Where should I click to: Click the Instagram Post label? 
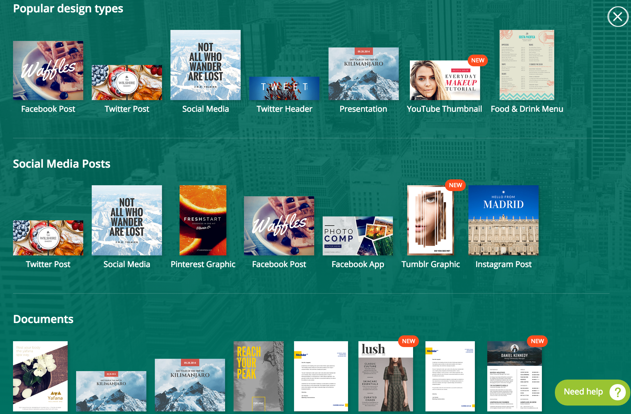[x=503, y=264]
